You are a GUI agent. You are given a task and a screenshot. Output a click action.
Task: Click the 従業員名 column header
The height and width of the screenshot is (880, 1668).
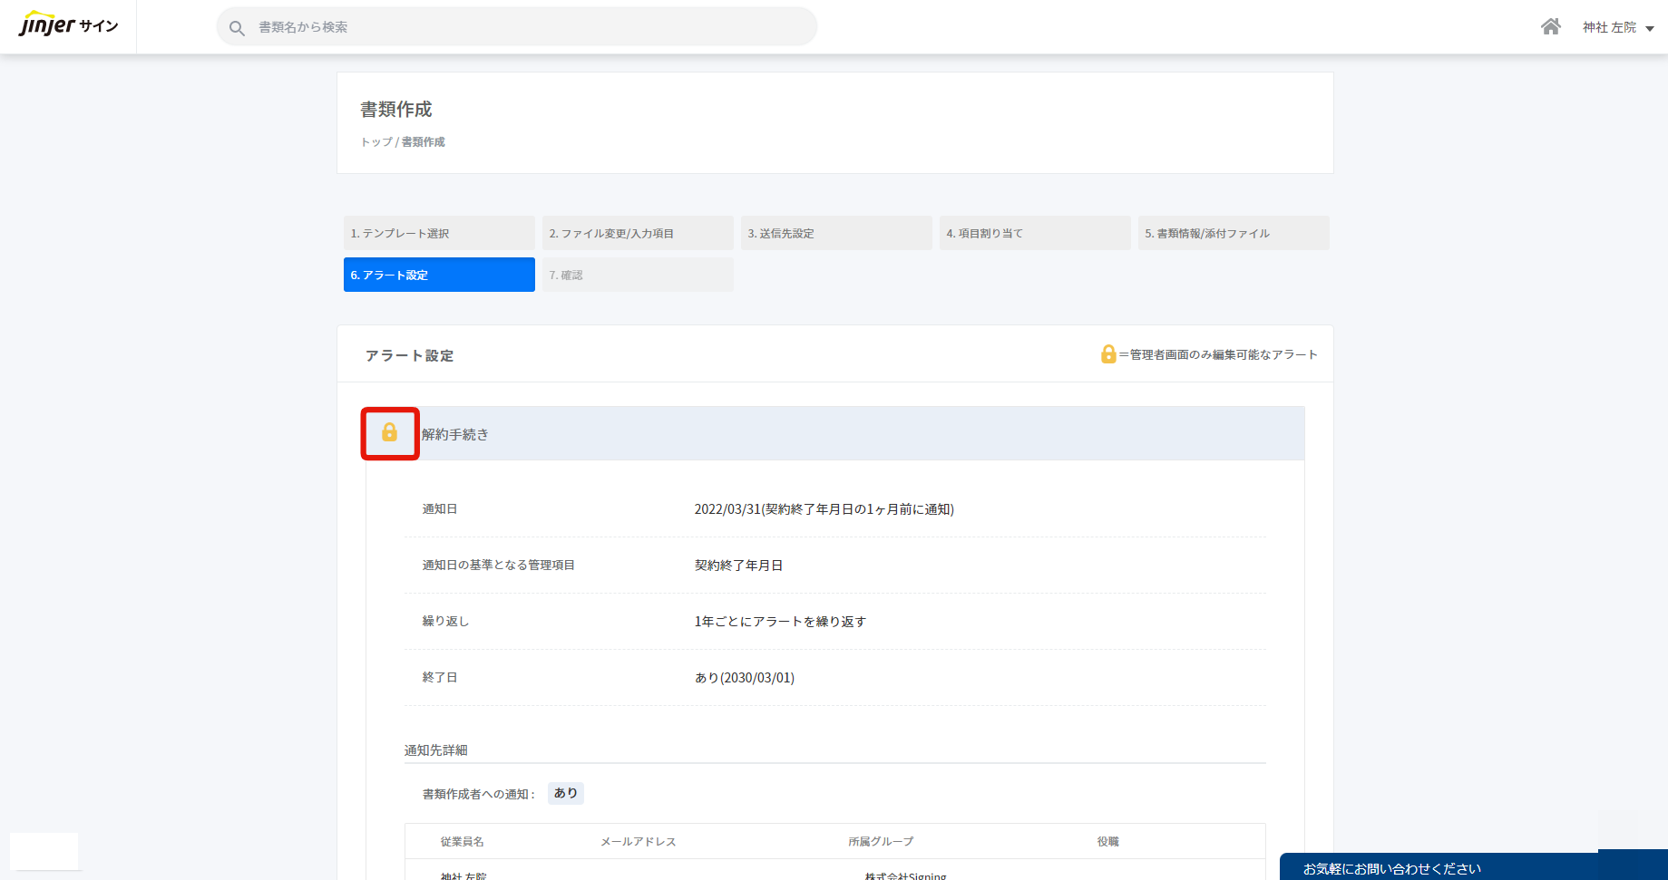click(462, 842)
